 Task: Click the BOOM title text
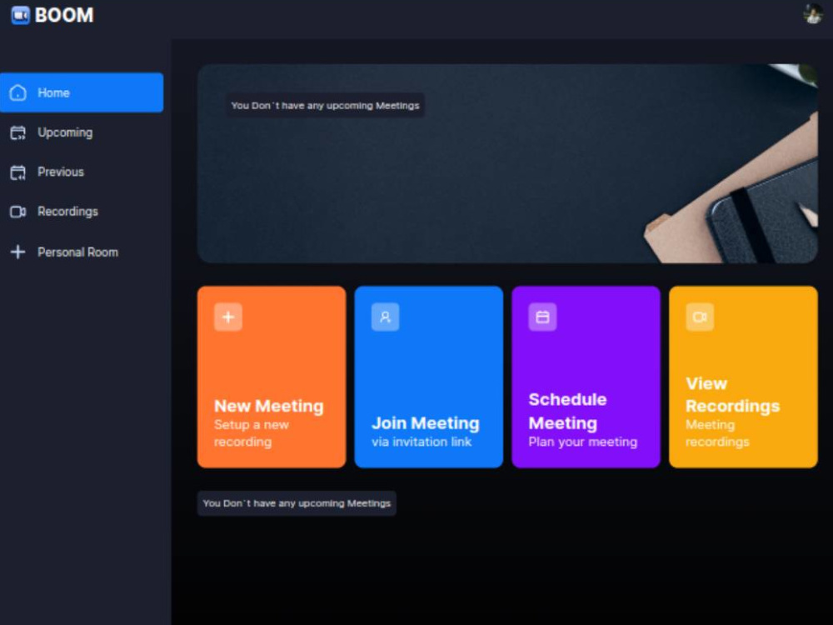click(64, 15)
